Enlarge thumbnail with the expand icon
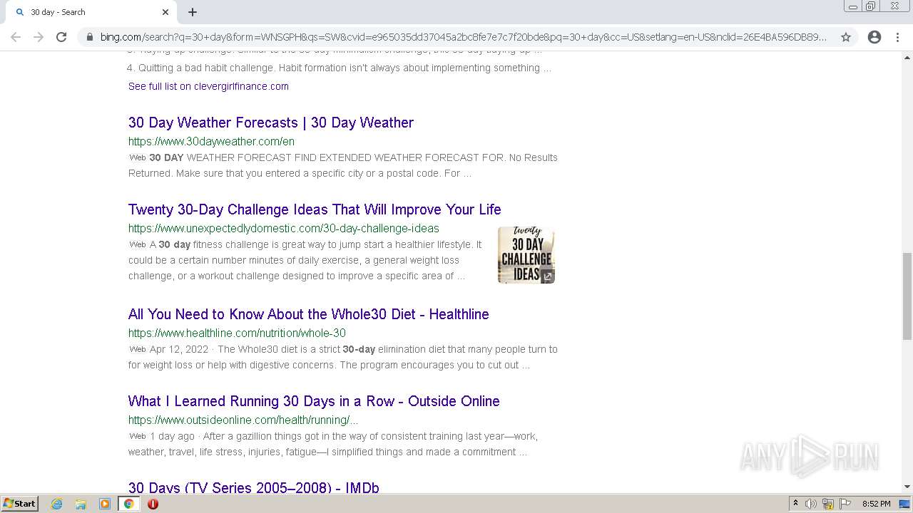This screenshot has height=513, width=913. [x=548, y=276]
